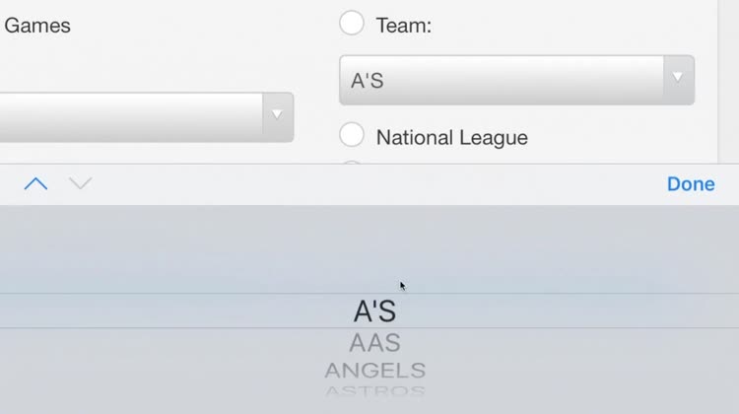Viewport: 739px width, 414px height.
Task: Tap the next field down chevron
Action: [x=80, y=183]
